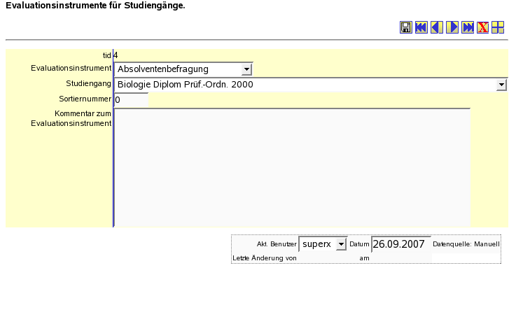Click the Letzte Änderung von label
The image size is (509, 317).
coord(264,258)
